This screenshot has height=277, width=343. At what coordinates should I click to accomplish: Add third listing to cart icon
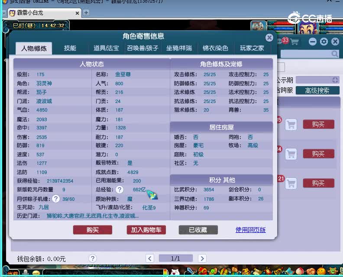click(291, 183)
